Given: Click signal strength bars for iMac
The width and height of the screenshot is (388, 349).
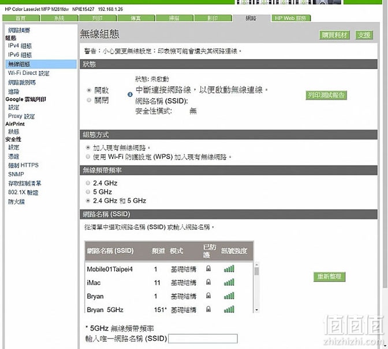Looking at the screenshot, I should point(229,282).
